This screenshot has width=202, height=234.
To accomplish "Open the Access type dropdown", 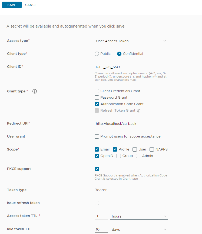I will (131, 41).
